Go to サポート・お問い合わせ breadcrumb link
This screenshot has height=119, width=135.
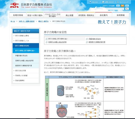tap(27, 21)
